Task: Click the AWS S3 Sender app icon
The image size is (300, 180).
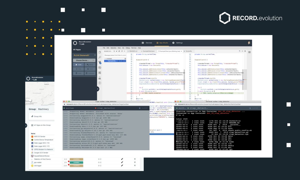Action: (32, 136)
